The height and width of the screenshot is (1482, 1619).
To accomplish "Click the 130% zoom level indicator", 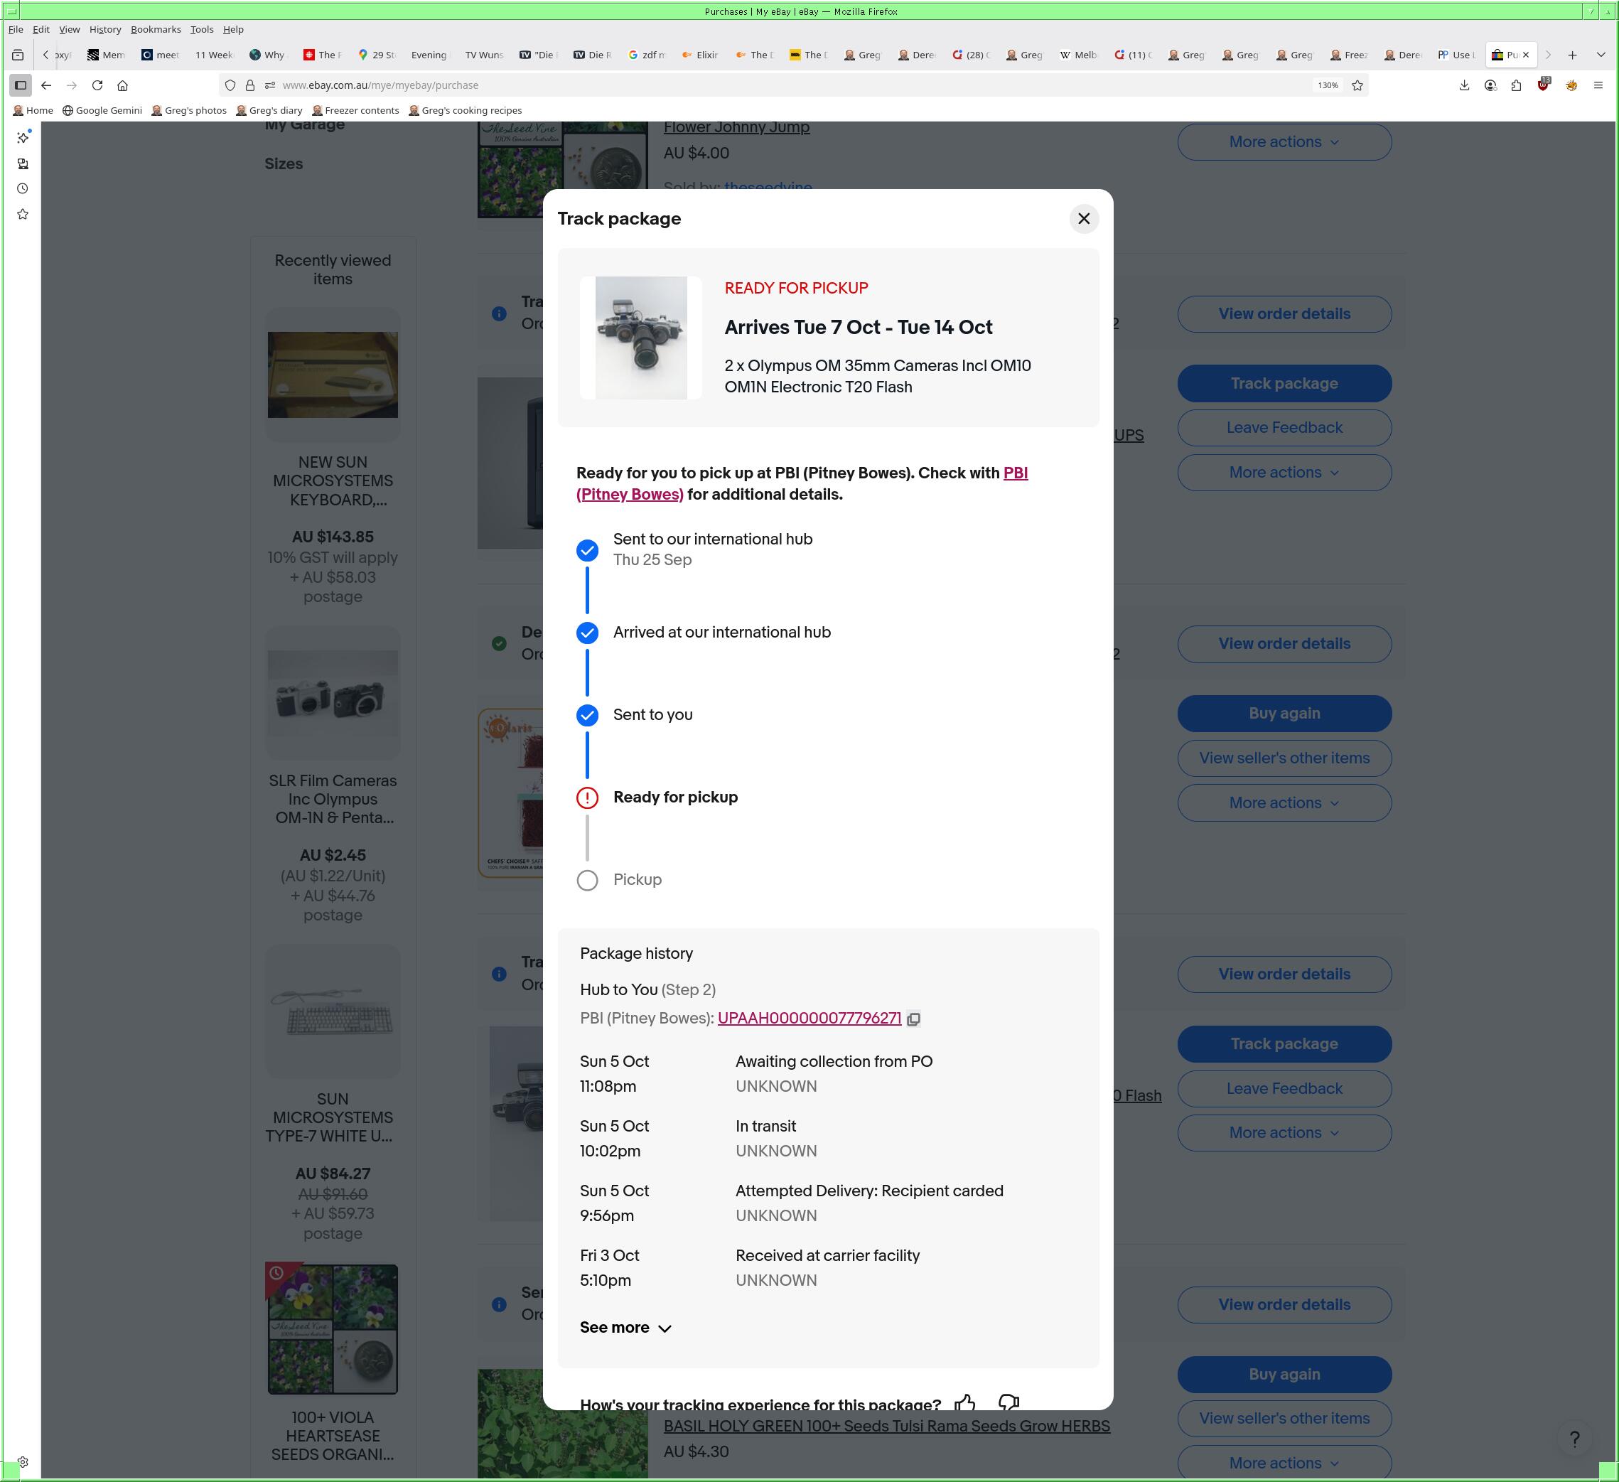I will [1327, 85].
